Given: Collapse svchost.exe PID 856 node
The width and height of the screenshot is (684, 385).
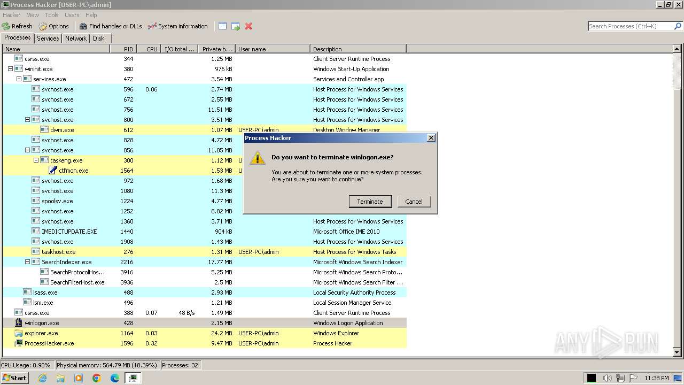Looking at the screenshot, I should coord(27,150).
